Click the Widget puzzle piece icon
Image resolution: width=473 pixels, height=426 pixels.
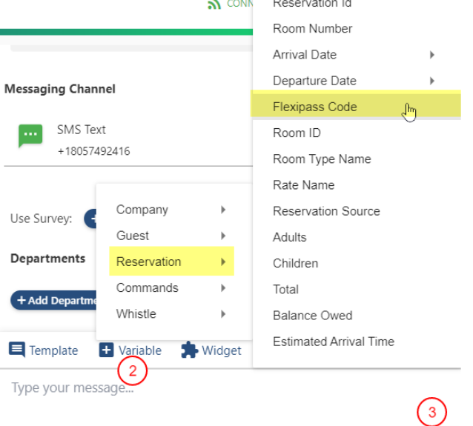[x=189, y=350]
